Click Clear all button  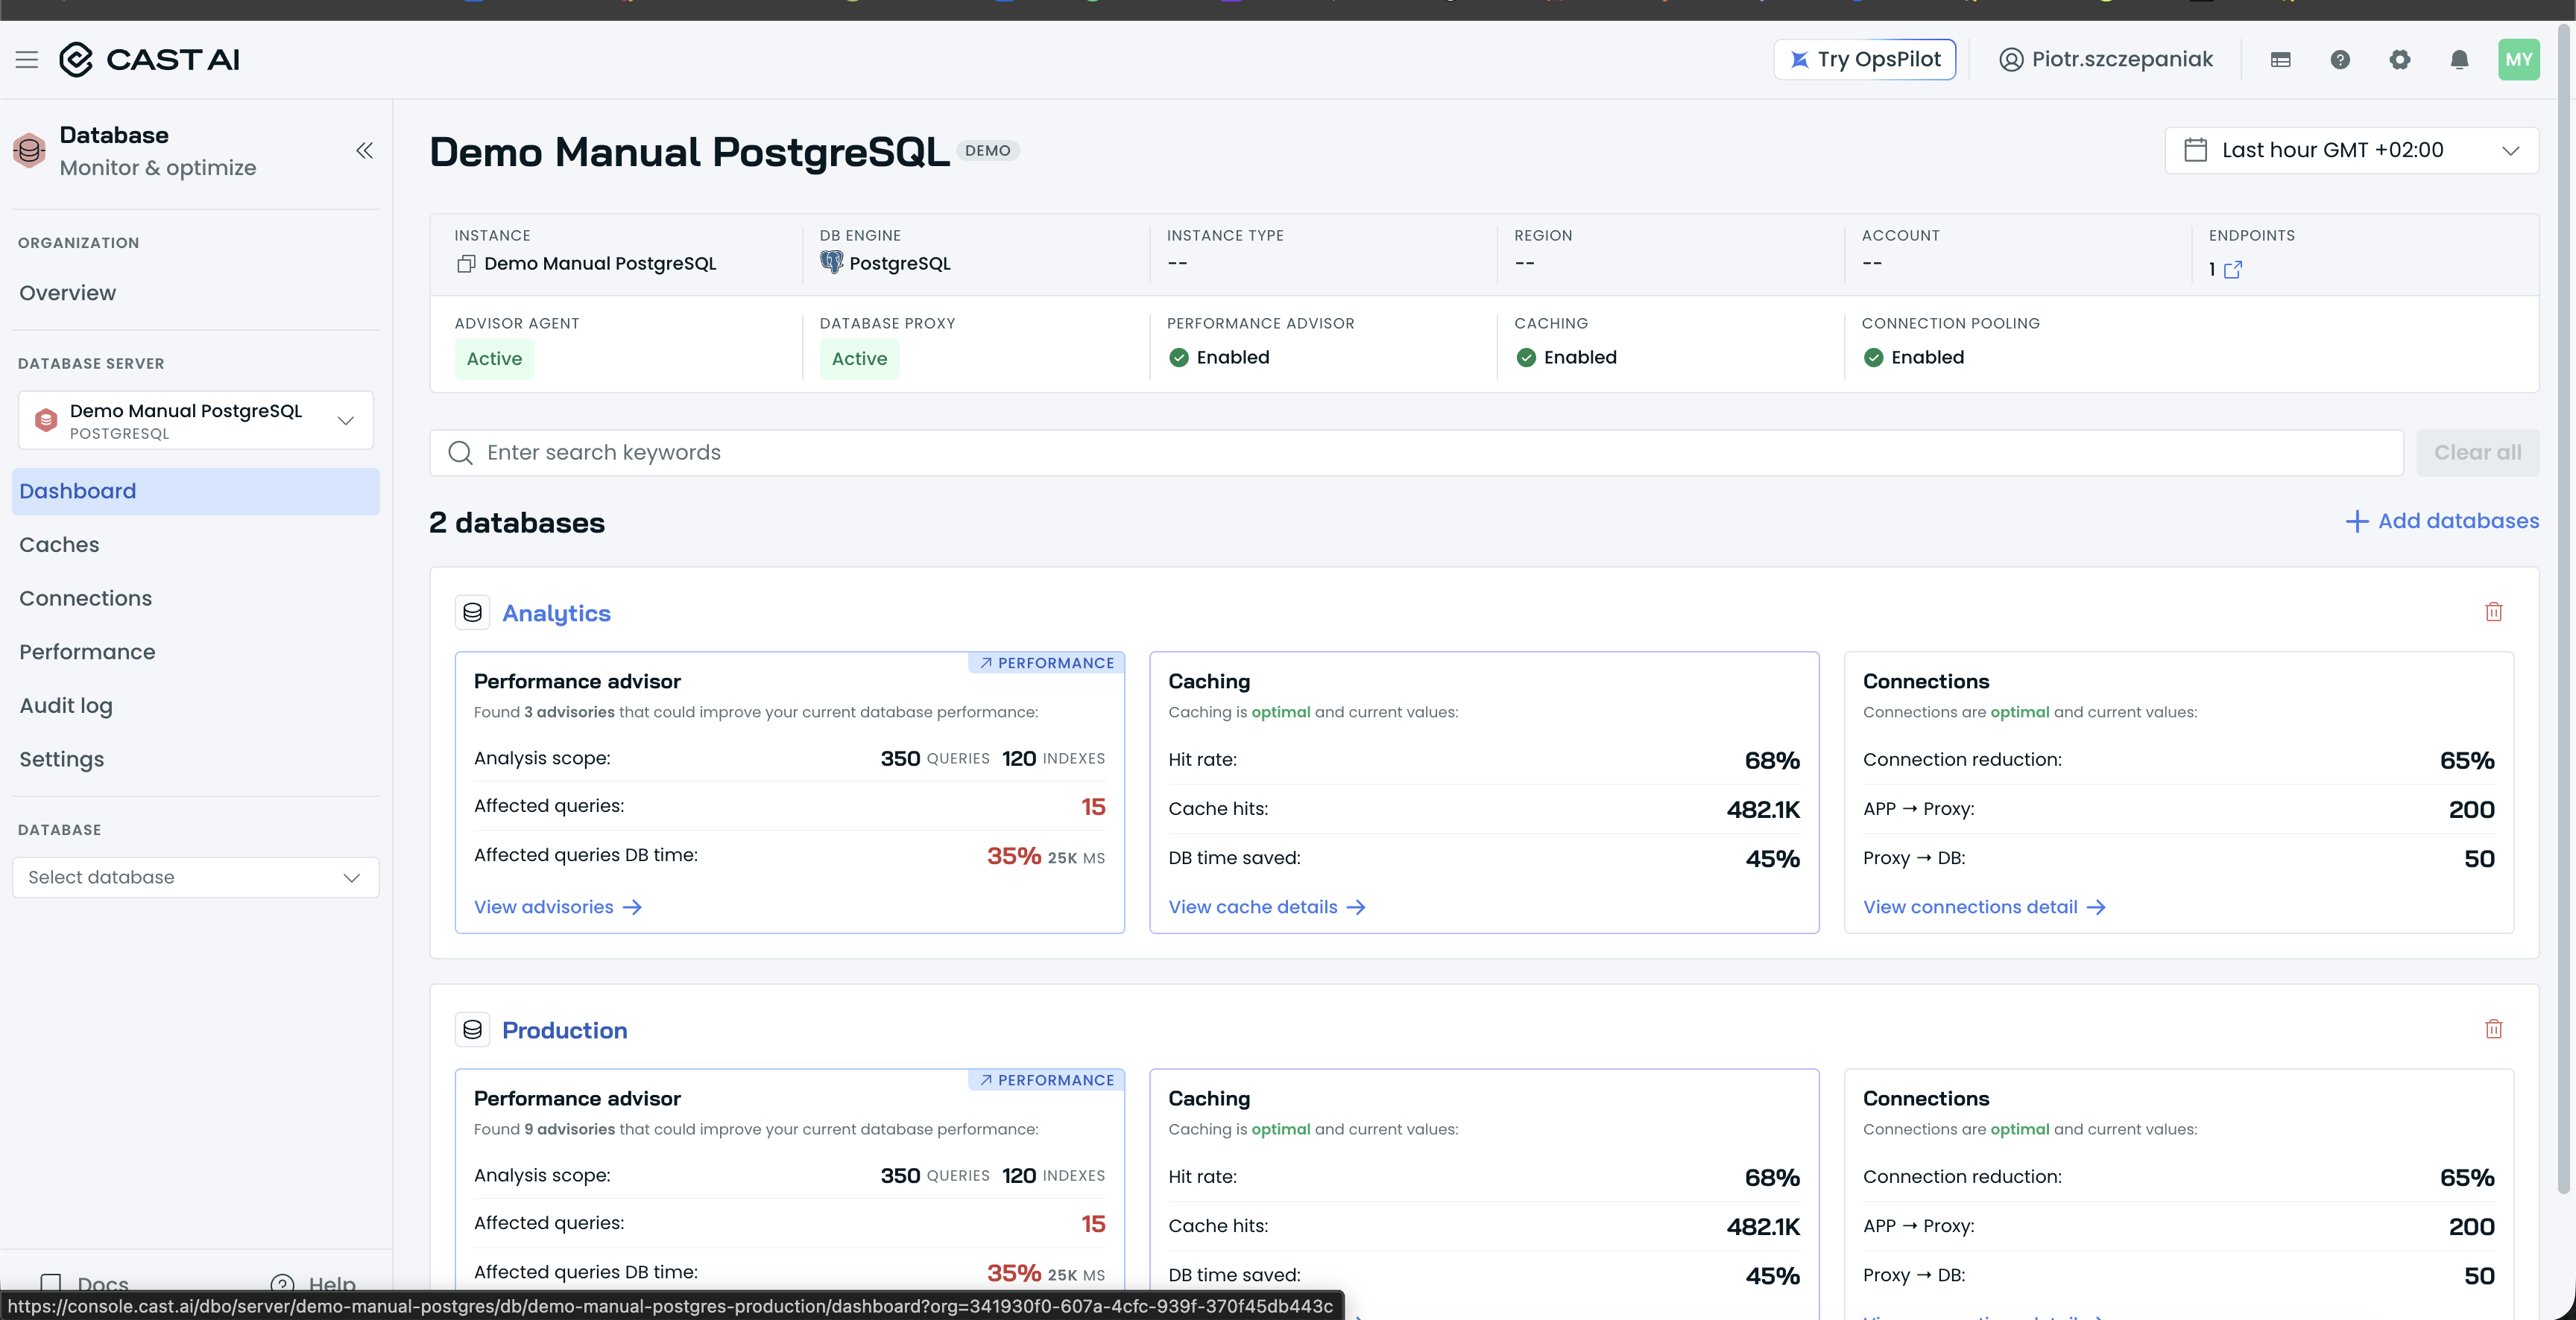coord(2478,453)
